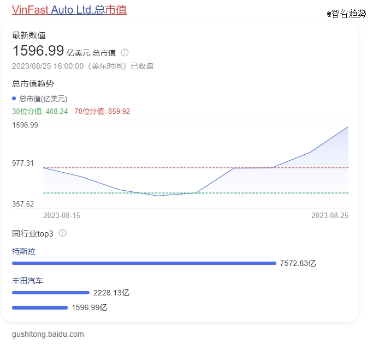Screen dimensions: 379x345
Task: Open the 特斯拉 company link
Action: tap(23, 251)
